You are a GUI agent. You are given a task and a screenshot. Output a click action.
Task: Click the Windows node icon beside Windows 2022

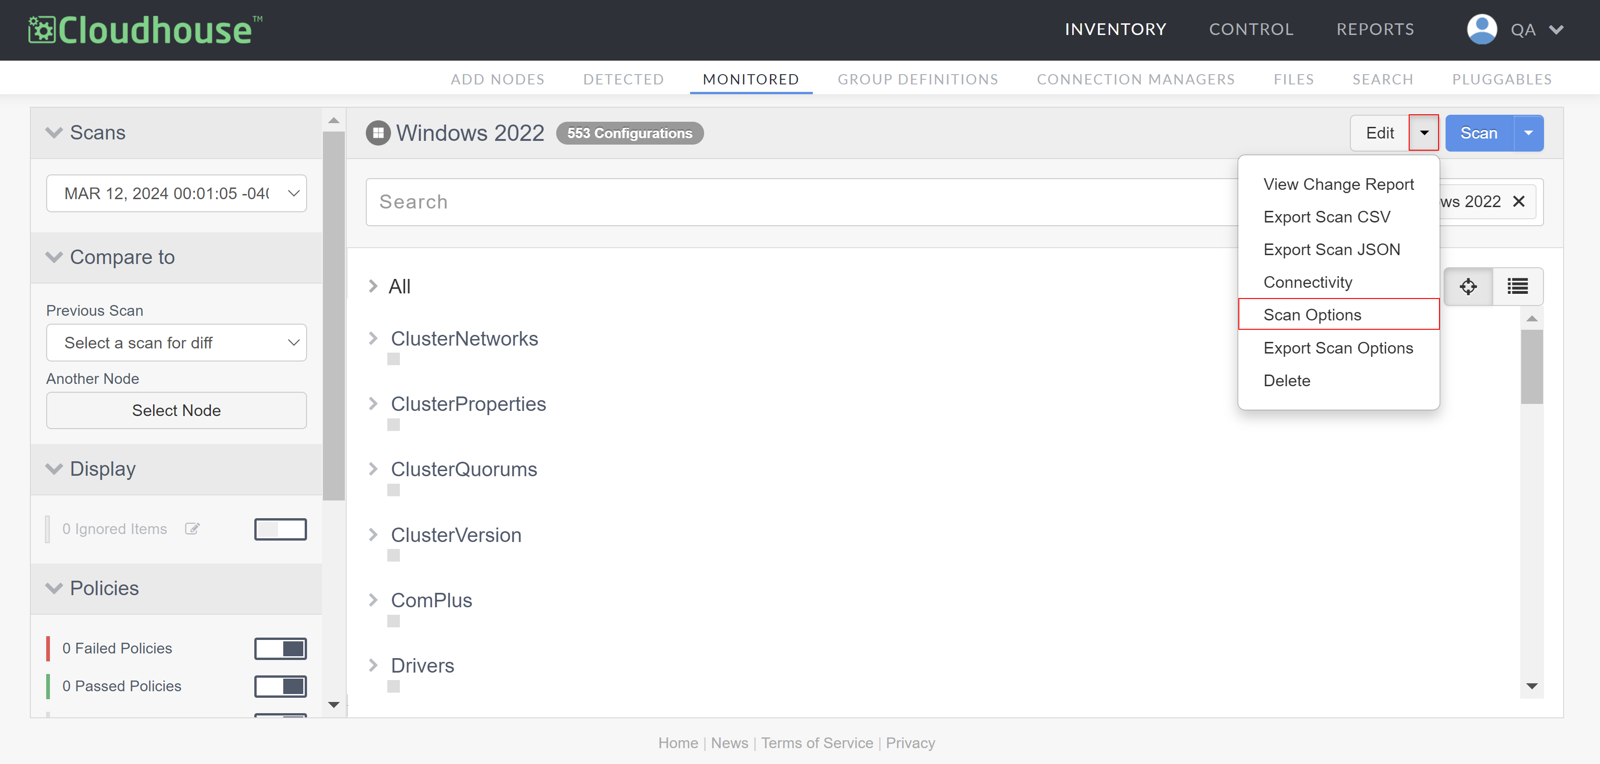point(378,133)
